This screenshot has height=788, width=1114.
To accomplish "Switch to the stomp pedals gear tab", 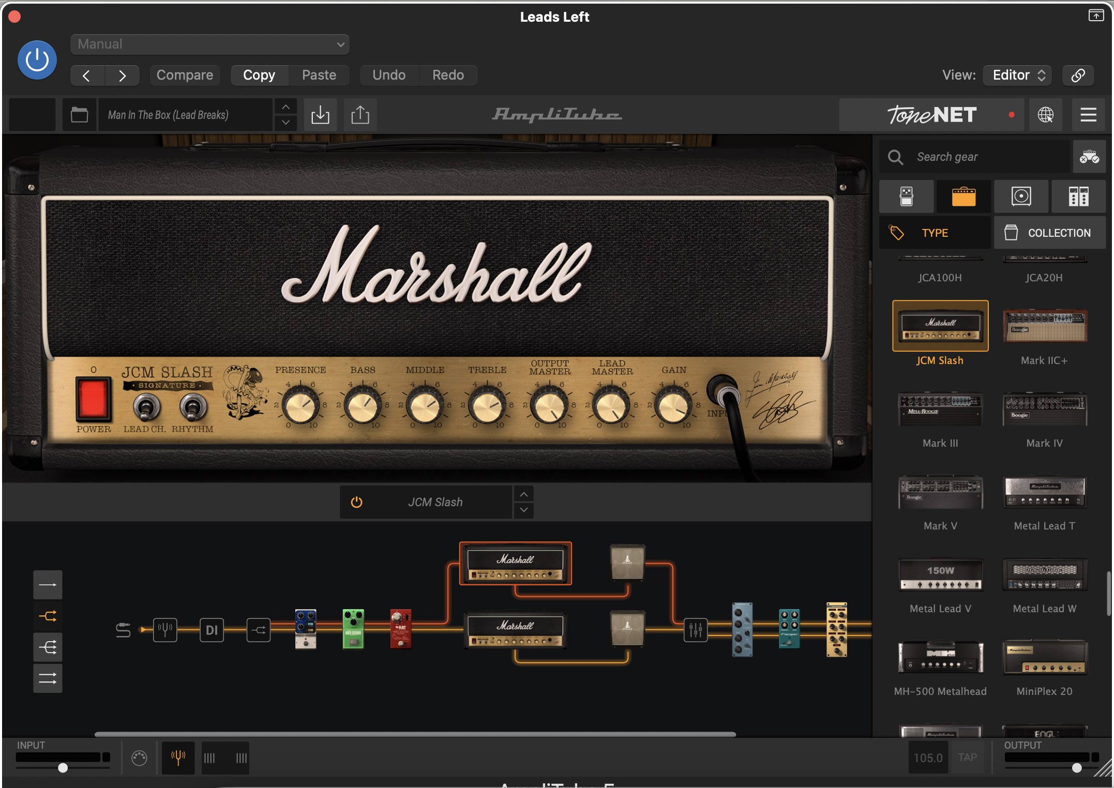I will [906, 196].
